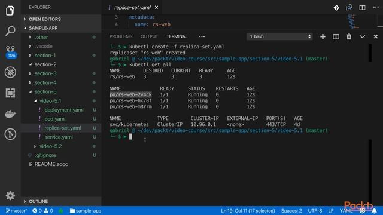Open the Explorer view in activity bar
383x215 pixels.
click(10, 11)
